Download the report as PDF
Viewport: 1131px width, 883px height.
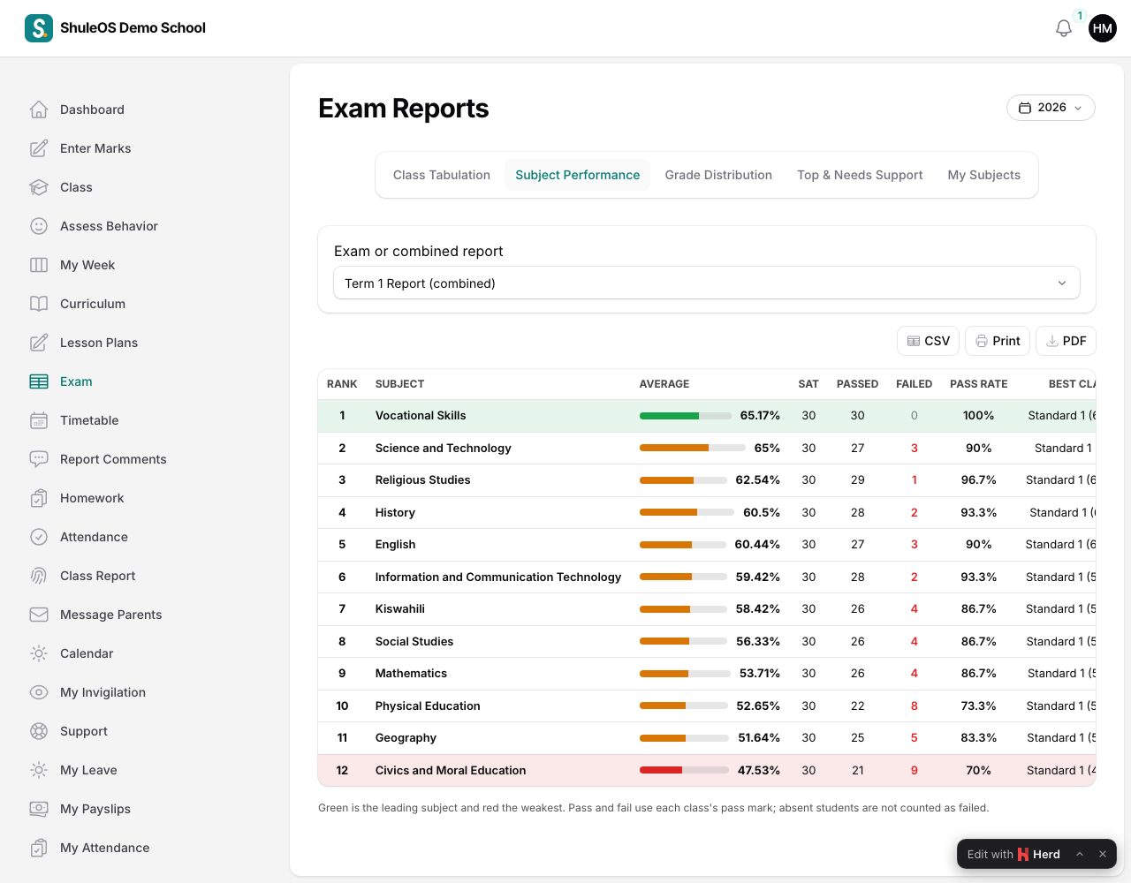pyautogui.click(x=1066, y=341)
